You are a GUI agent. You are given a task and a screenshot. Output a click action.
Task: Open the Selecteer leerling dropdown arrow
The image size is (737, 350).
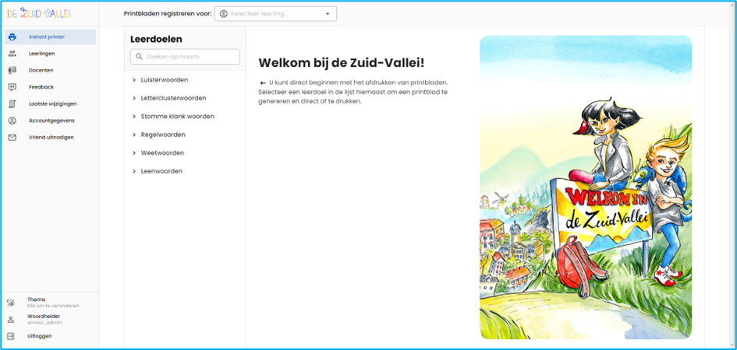point(328,14)
